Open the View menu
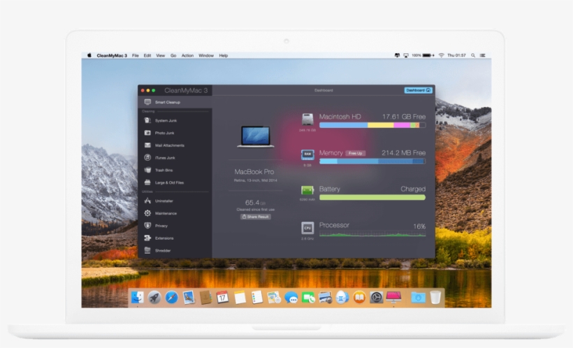573x348 pixels. coord(161,56)
